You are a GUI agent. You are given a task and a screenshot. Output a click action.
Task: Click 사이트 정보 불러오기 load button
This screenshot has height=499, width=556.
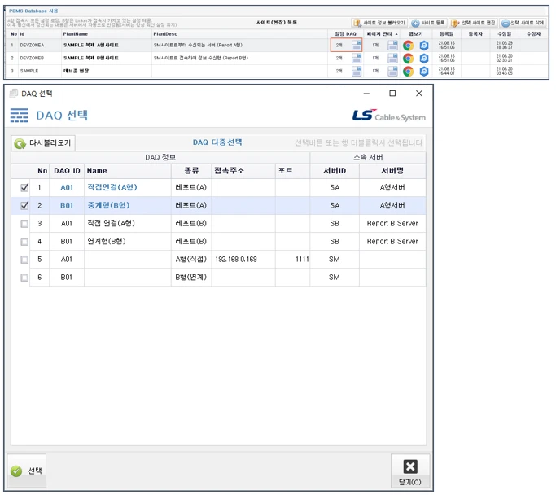coord(379,23)
